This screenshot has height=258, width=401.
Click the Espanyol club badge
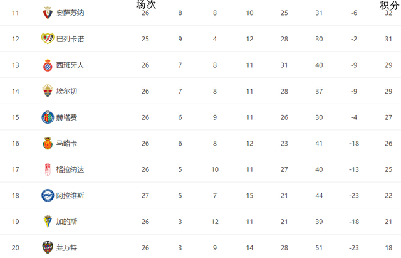pos(48,65)
